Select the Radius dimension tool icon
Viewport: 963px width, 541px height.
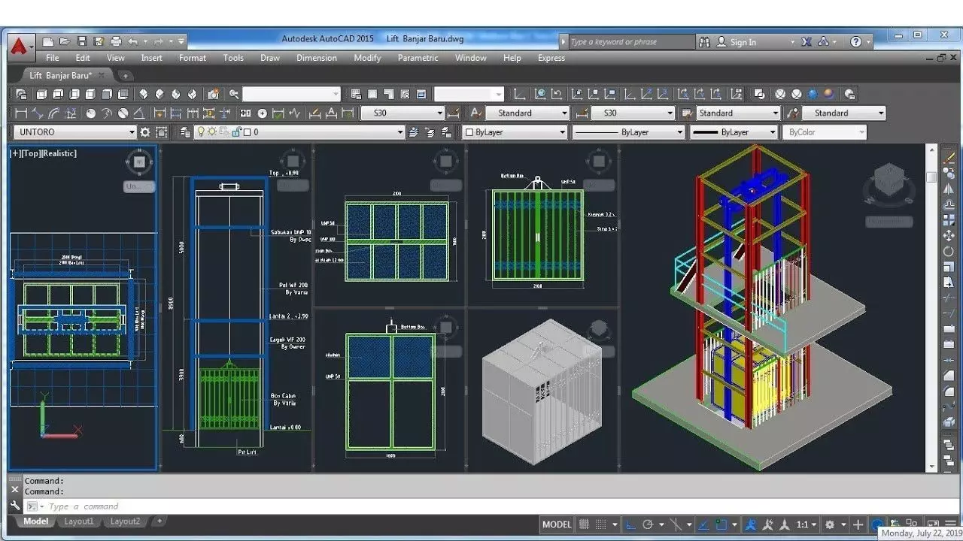91,113
